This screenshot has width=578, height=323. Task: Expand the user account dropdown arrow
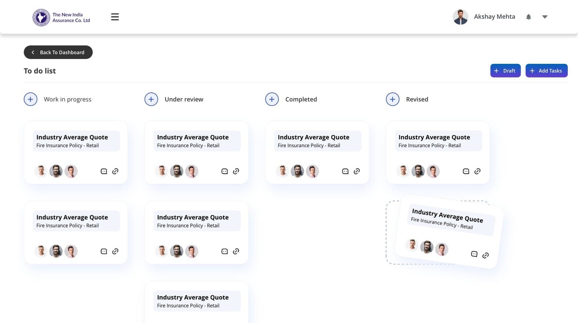545,17
